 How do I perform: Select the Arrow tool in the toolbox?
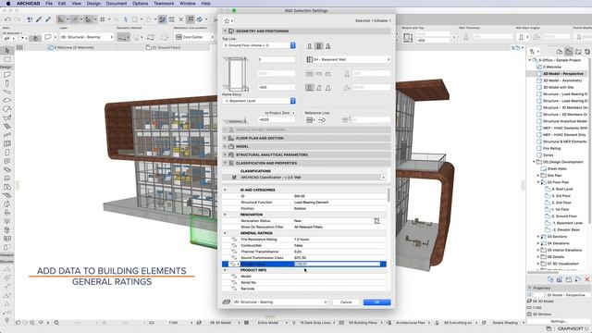pyautogui.click(x=6, y=50)
